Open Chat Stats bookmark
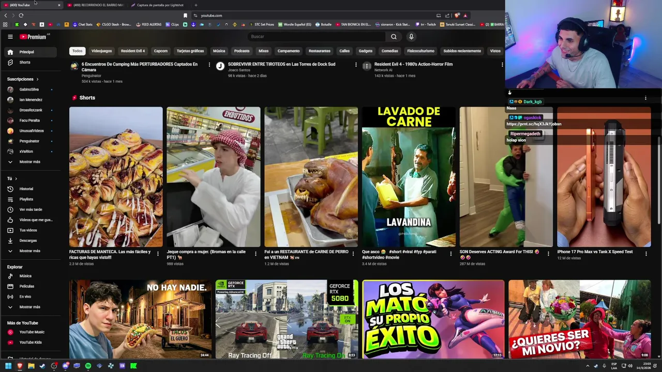 tap(83, 24)
